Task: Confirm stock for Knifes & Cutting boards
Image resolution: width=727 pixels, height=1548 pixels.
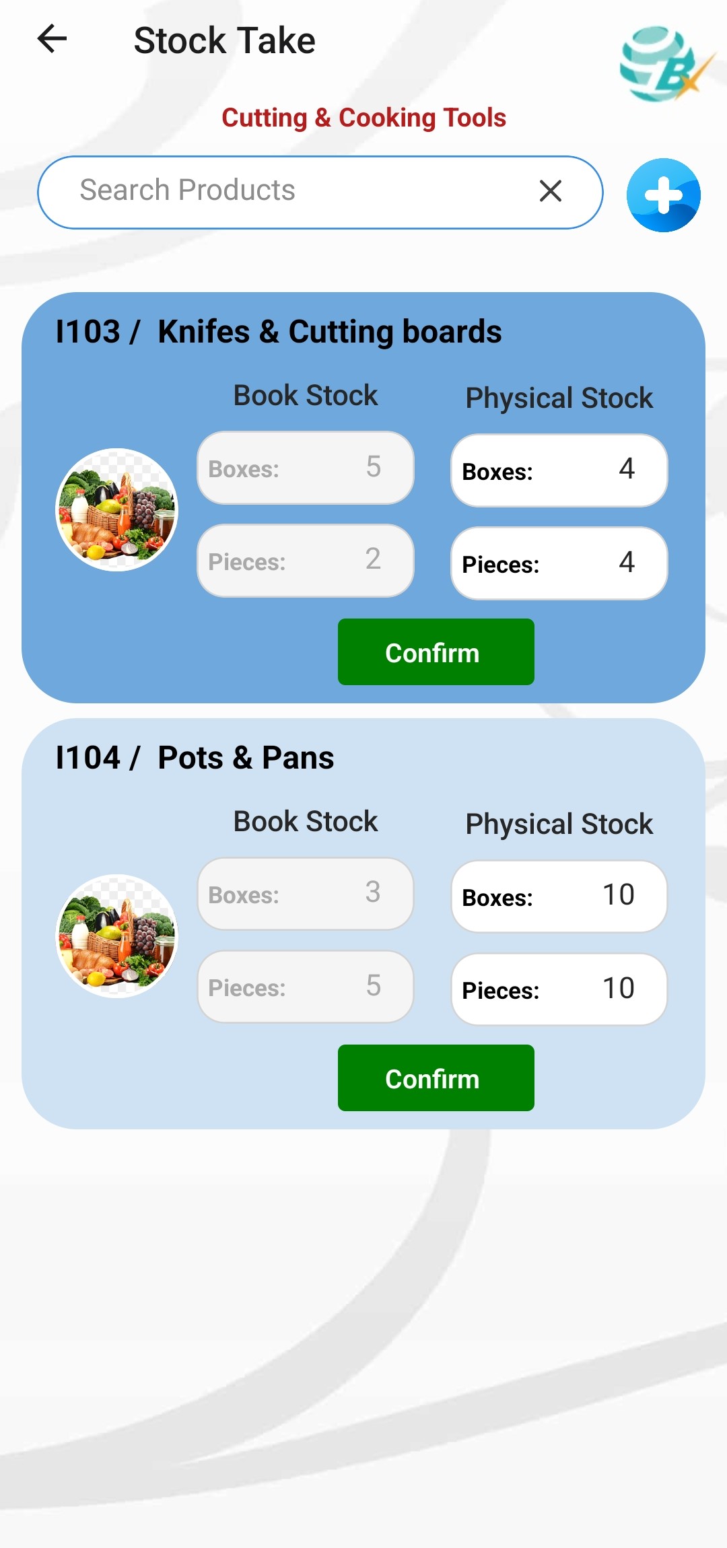Action: 436,652
